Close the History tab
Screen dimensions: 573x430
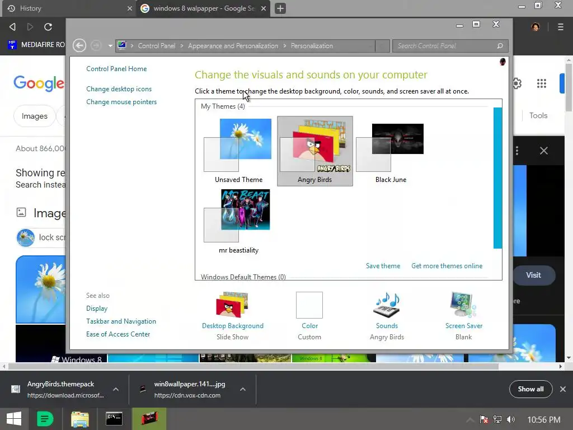129,8
